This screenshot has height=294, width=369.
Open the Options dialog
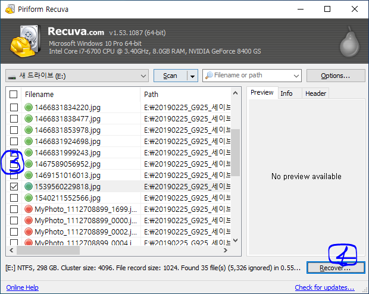tap(336, 76)
